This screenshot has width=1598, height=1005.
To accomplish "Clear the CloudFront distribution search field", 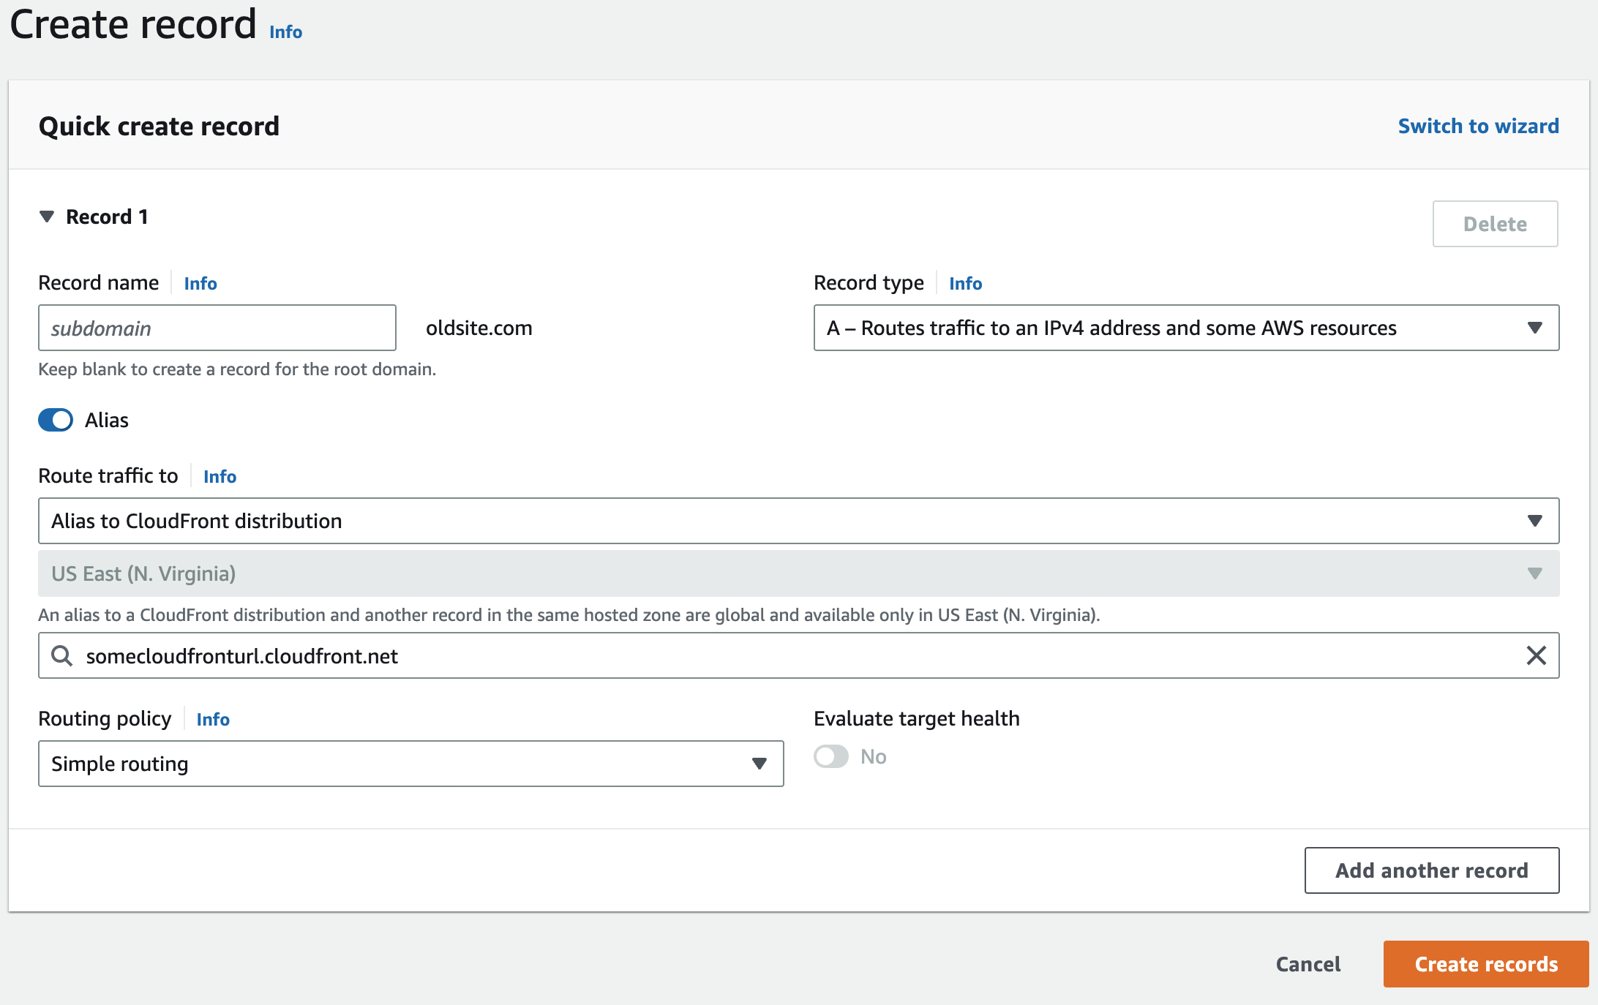I will tap(1536, 655).
